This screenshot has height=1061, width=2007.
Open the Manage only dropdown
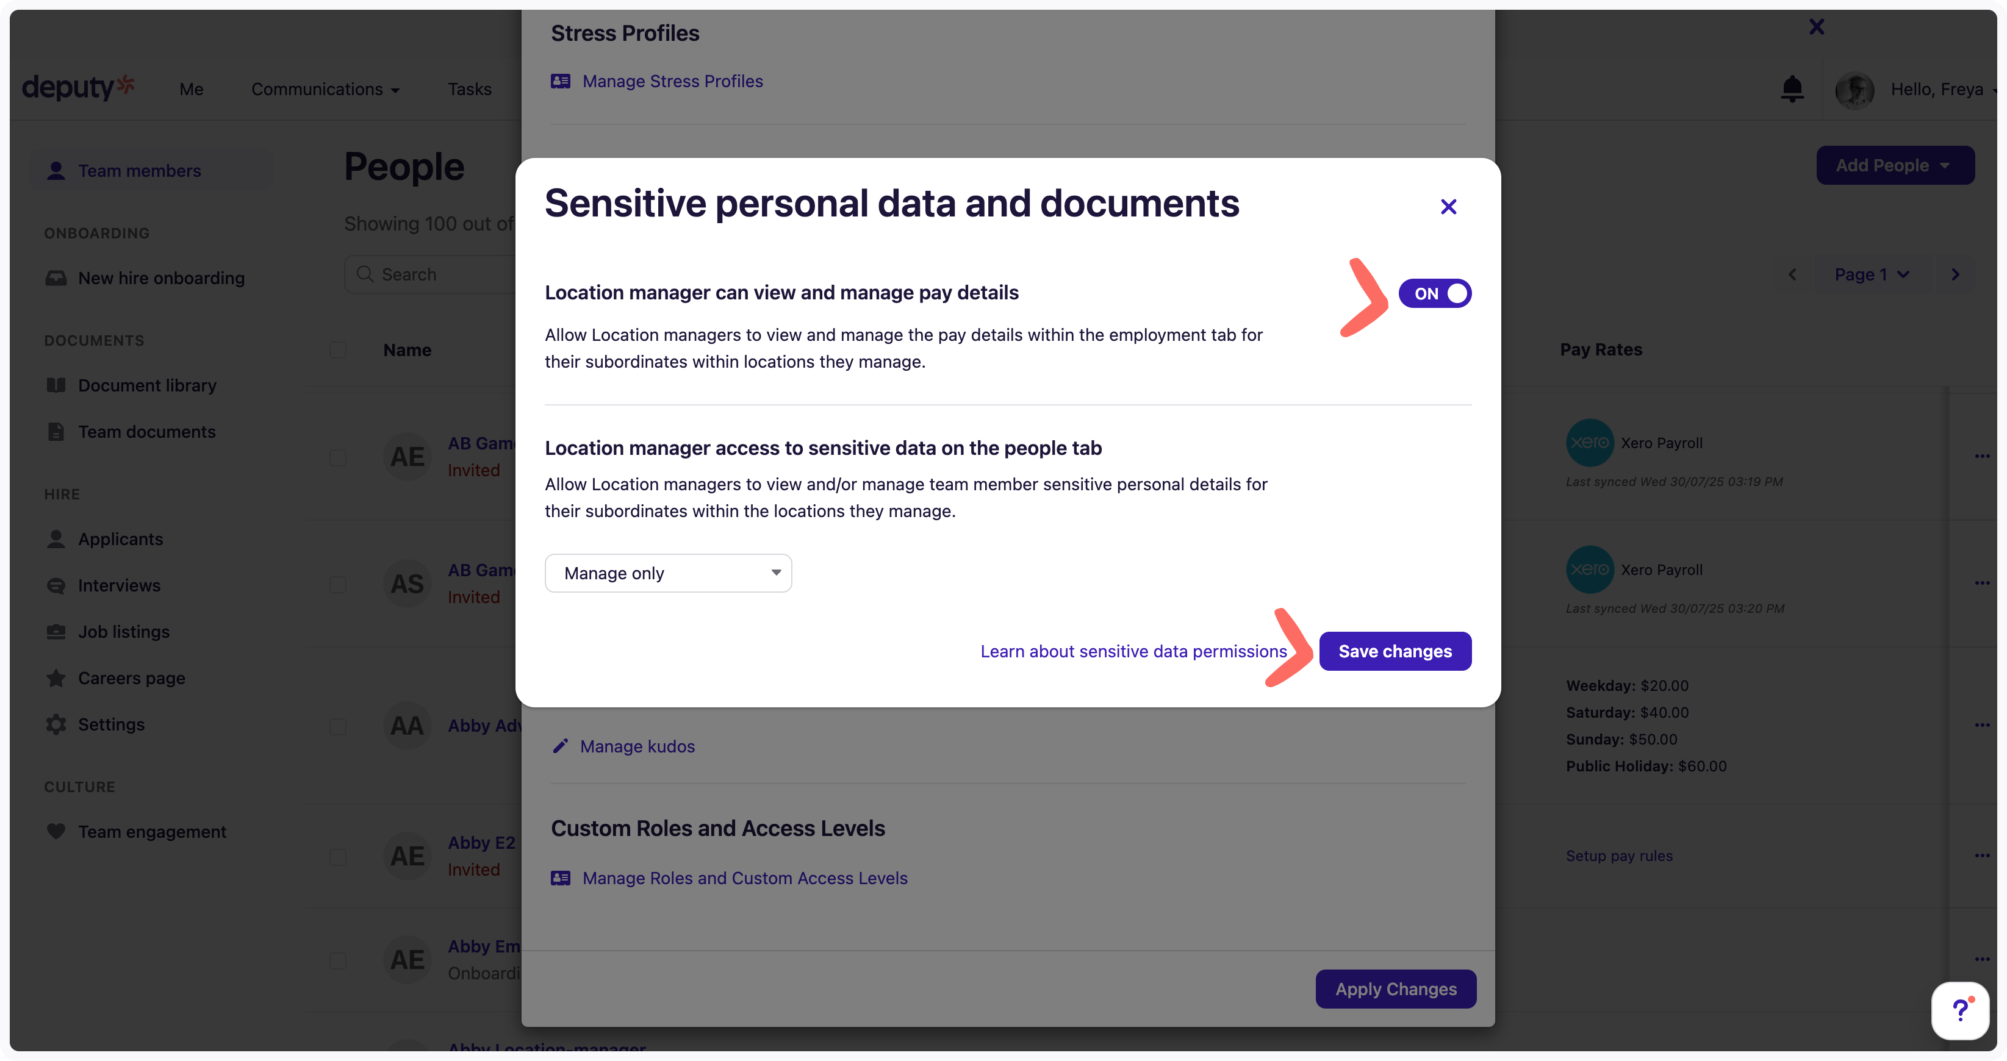(x=668, y=573)
